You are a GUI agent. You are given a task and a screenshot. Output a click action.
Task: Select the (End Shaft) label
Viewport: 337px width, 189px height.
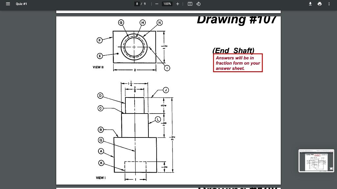click(x=234, y=51)
